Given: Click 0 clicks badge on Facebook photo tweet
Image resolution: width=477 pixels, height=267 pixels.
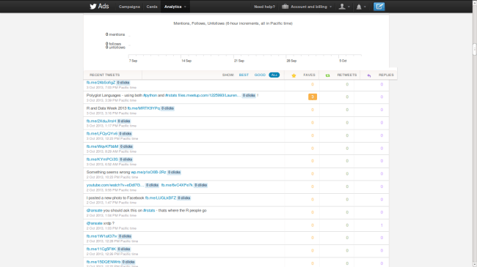Looking at the screenshot, I should [184, 198].
